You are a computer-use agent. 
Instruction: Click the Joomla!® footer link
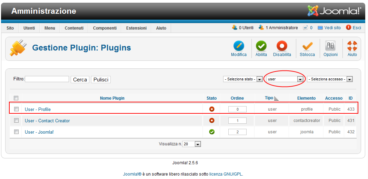(132, 174)
